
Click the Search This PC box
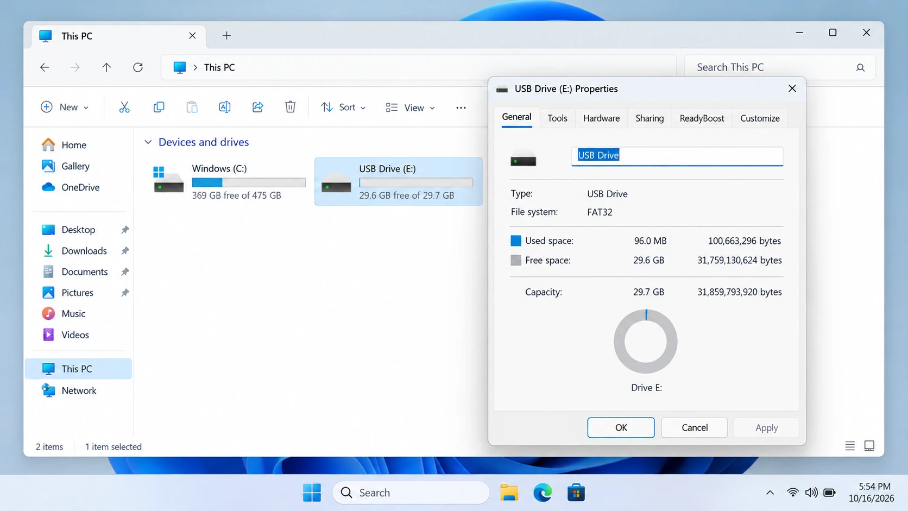(x=780, y=67)
